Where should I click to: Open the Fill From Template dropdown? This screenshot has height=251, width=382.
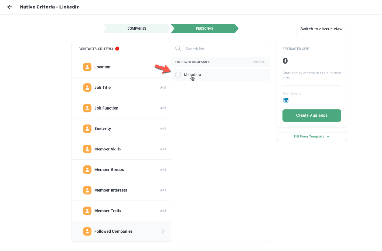[311, 137]
